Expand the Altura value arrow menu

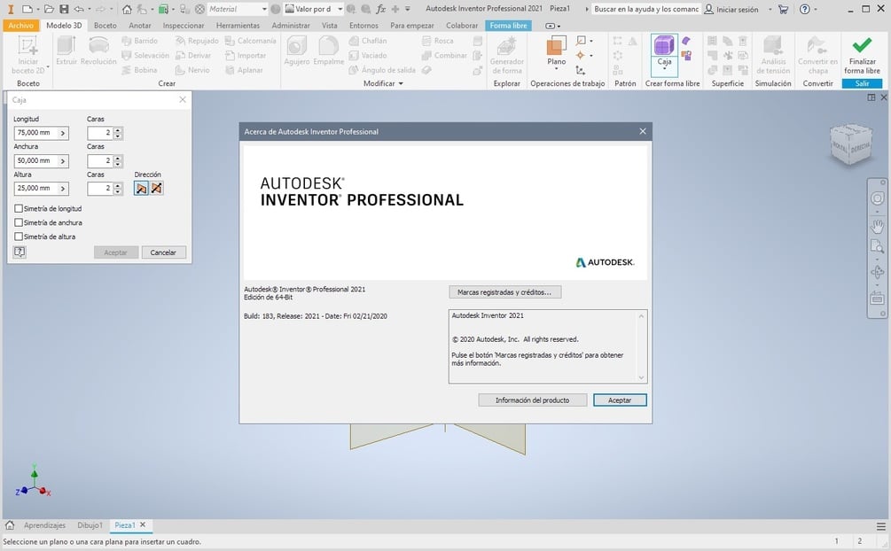point(63,188)
